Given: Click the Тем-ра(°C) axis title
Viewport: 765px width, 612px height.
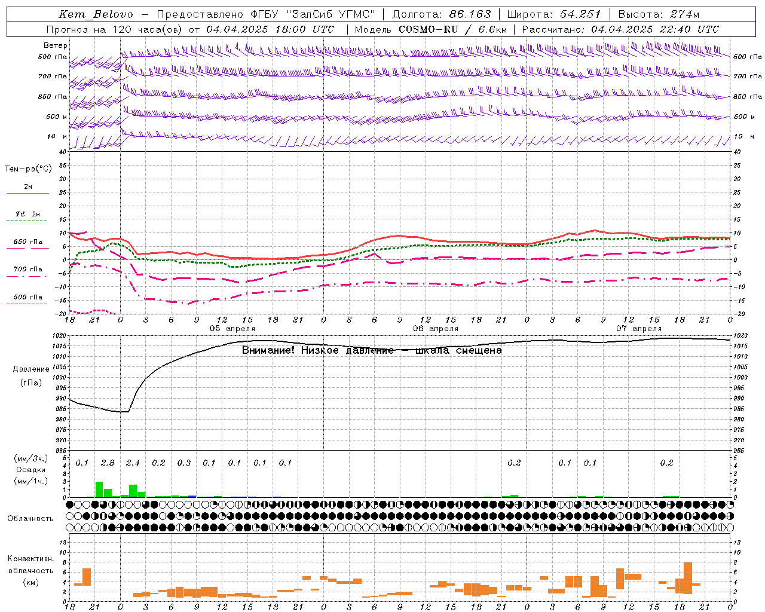Looking at the screenshot, I should pyautogui.click(x=28, y=169).
